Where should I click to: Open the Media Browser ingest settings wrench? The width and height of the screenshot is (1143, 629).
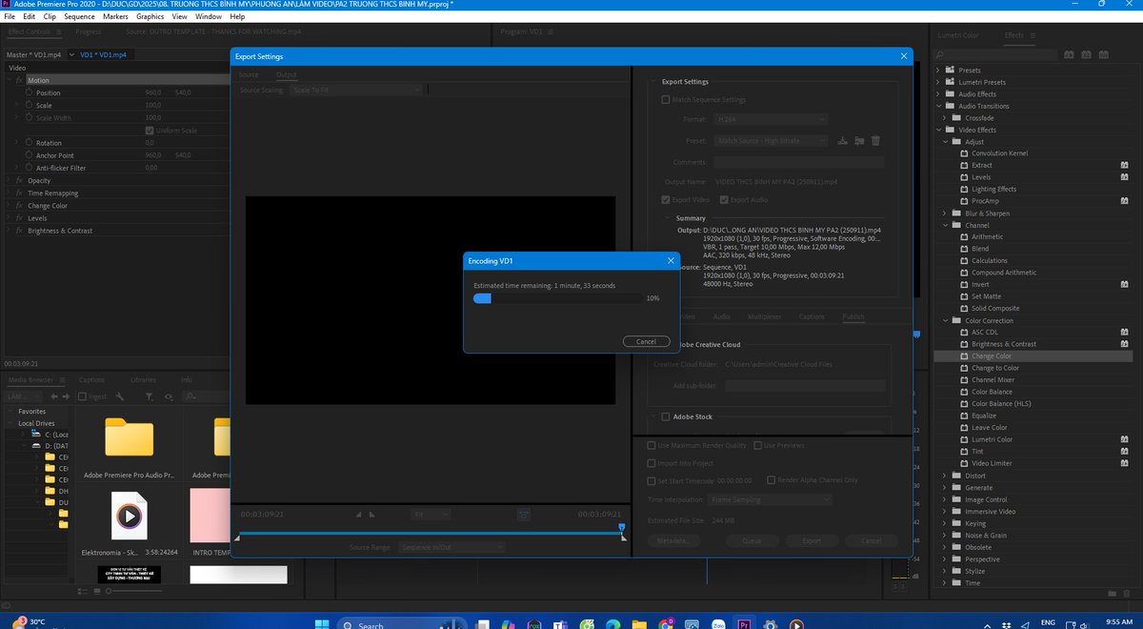pyautogui.click(x=119, y=396)
